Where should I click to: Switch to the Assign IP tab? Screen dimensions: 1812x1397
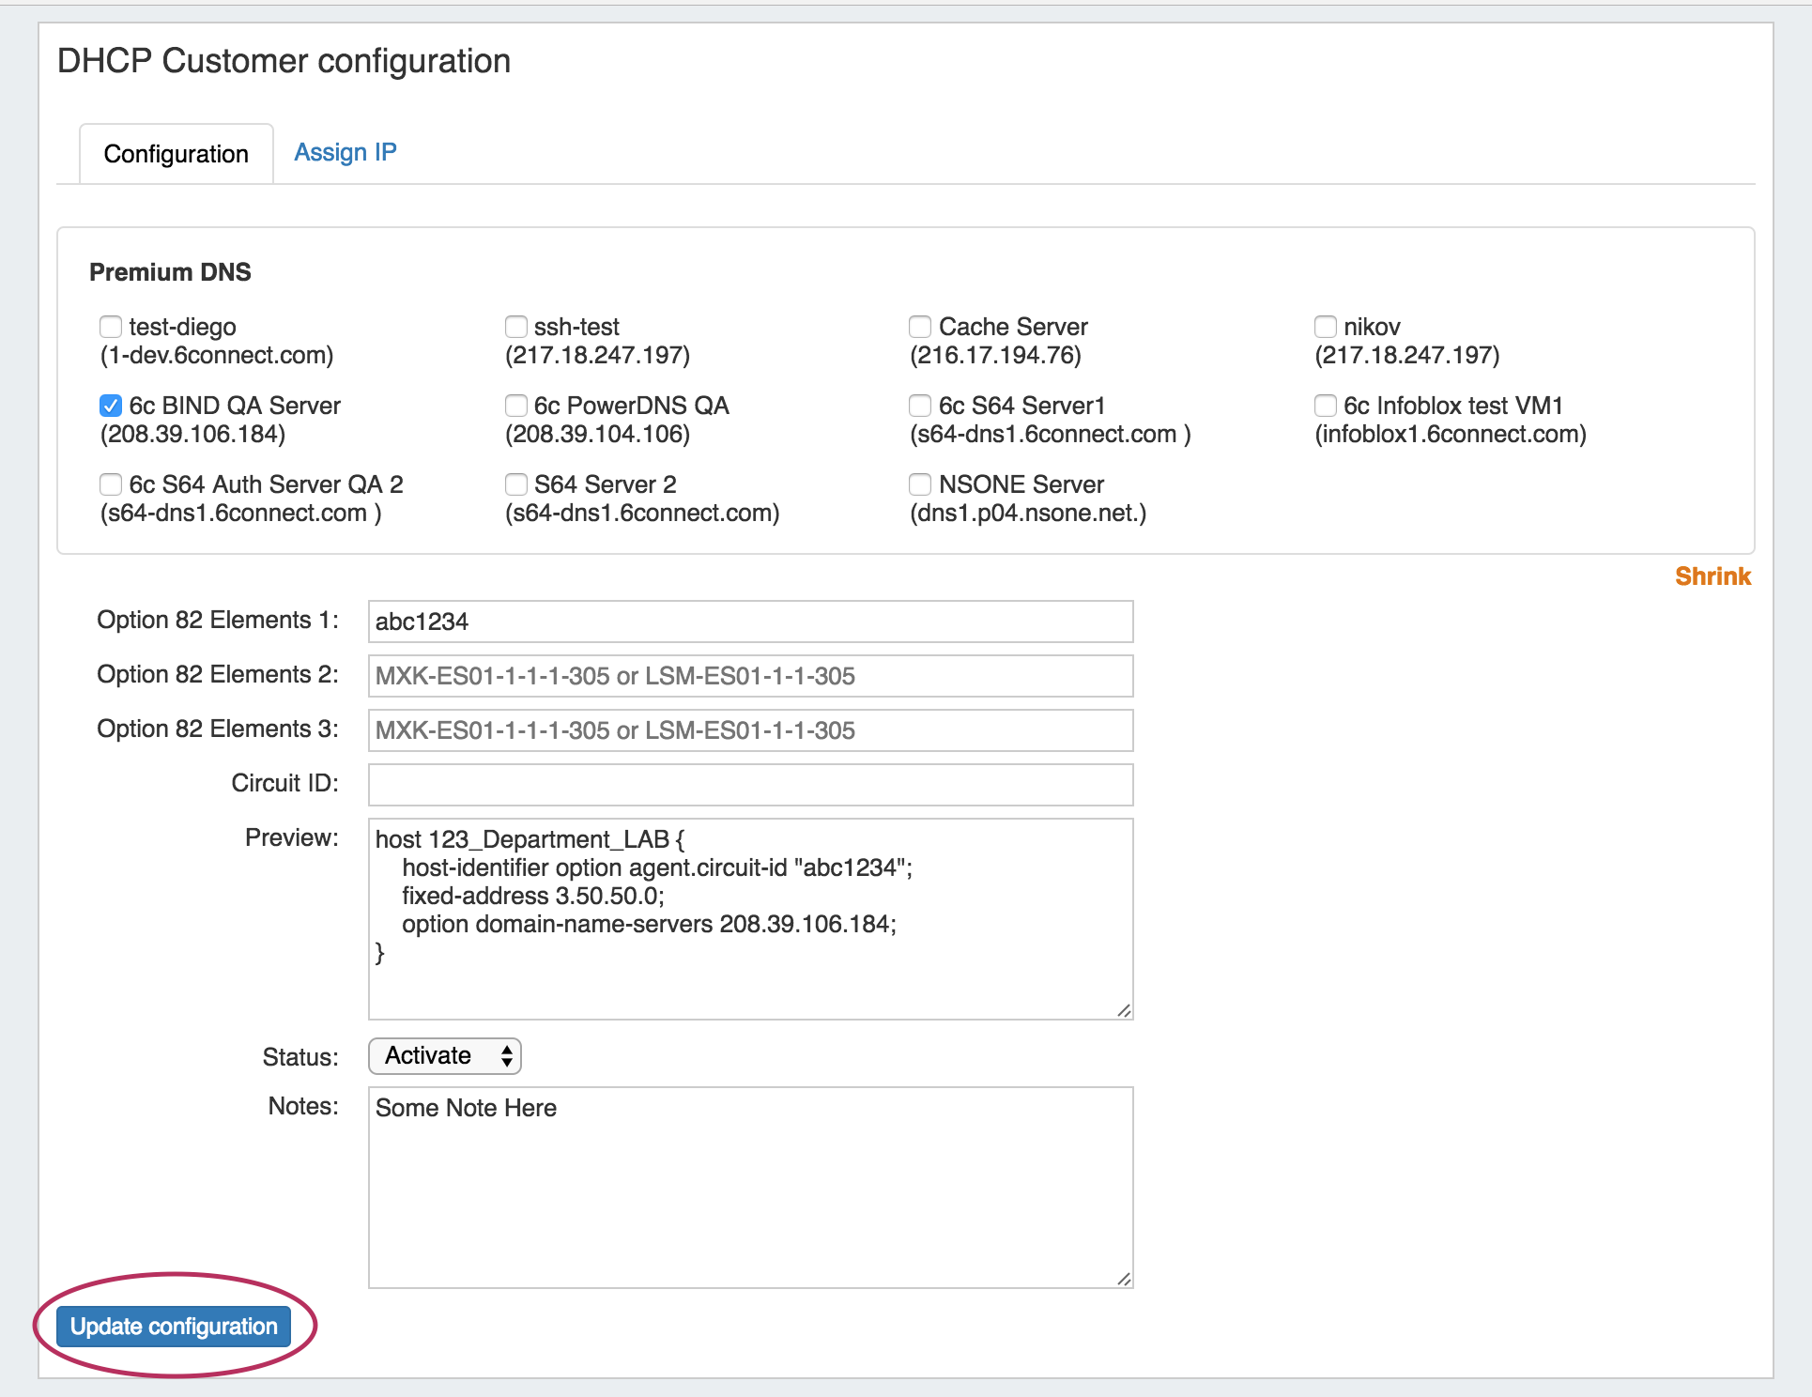345,152
